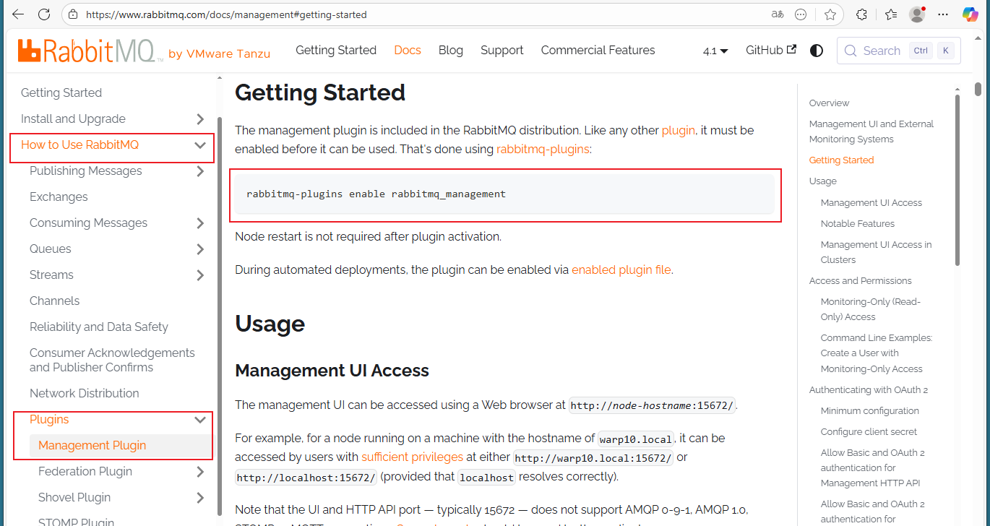Reload the page with the refresh icon
The image size is (990, 526).
tap(43, 14)
